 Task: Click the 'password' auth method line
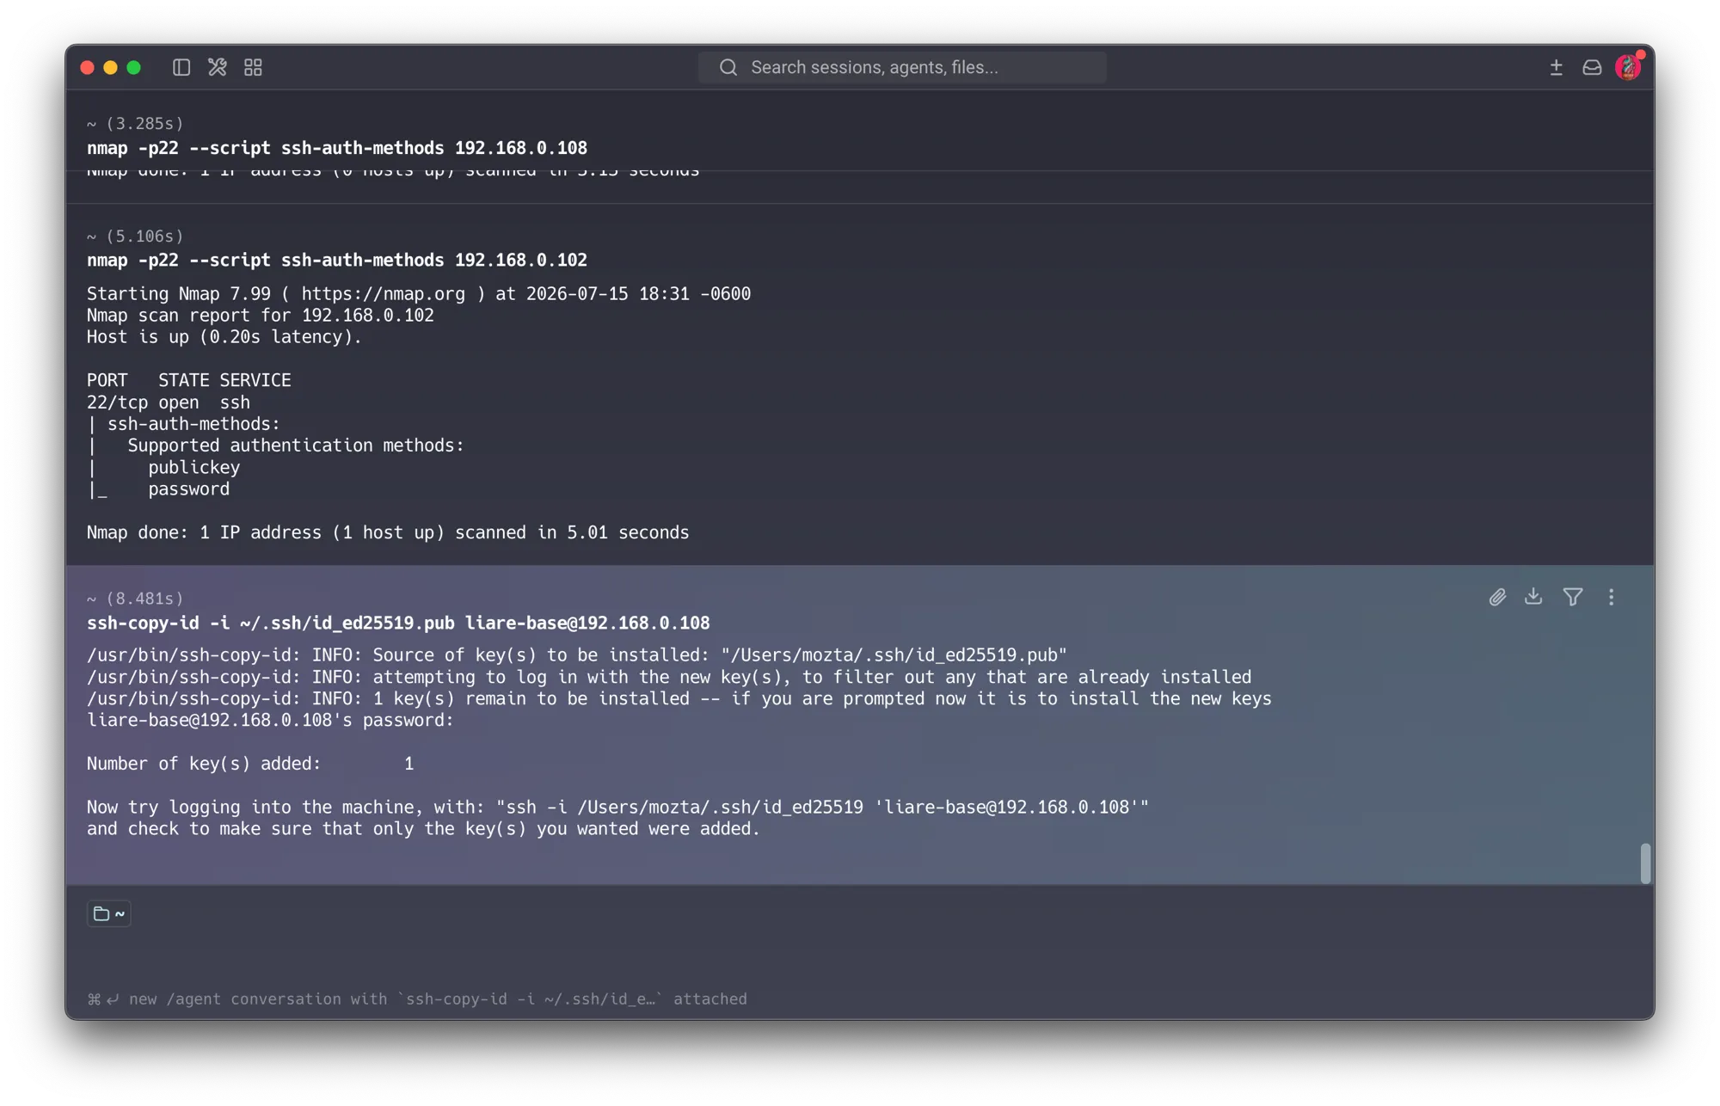click(x=188, y=488)
